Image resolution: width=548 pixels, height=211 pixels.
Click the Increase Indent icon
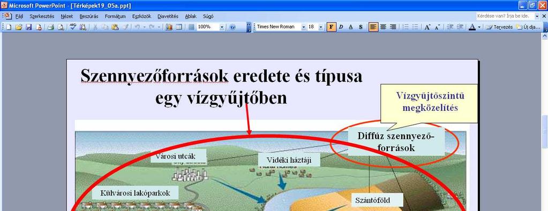(x=460, y=27)
